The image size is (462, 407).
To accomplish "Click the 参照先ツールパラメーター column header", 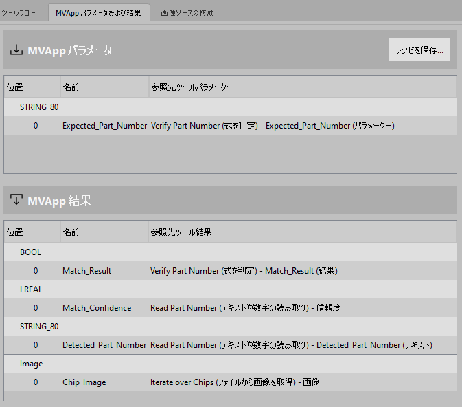I will tap(192, 87).
